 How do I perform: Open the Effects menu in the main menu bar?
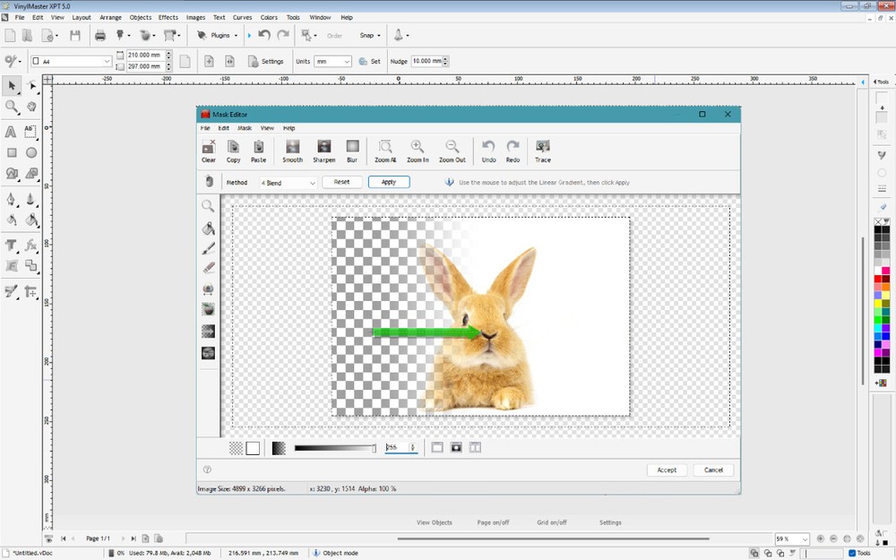click(x=168, y=16)
